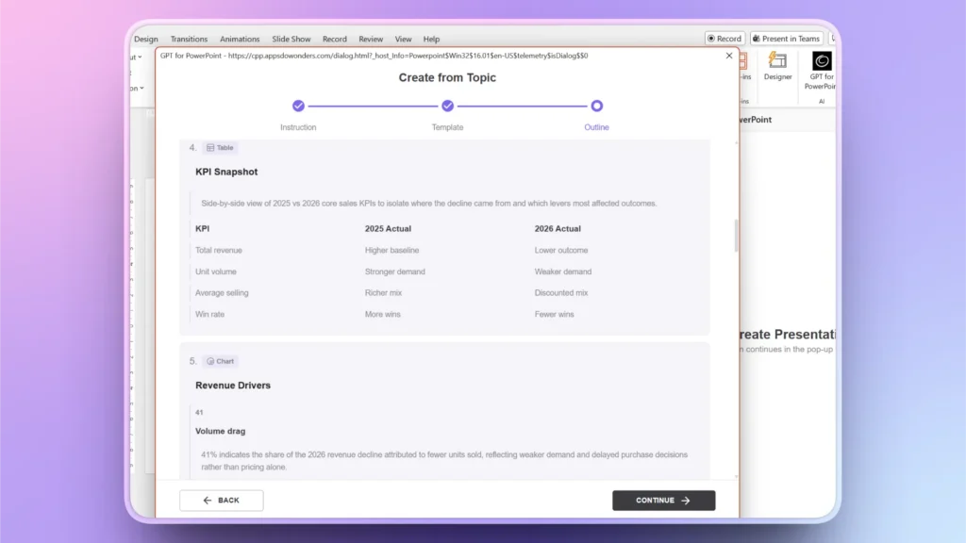
Task: Click the Instruction step label
Action: 298,127
